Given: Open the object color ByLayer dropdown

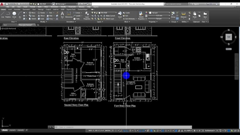Looking at the screenshot, I should click(159, 13).
